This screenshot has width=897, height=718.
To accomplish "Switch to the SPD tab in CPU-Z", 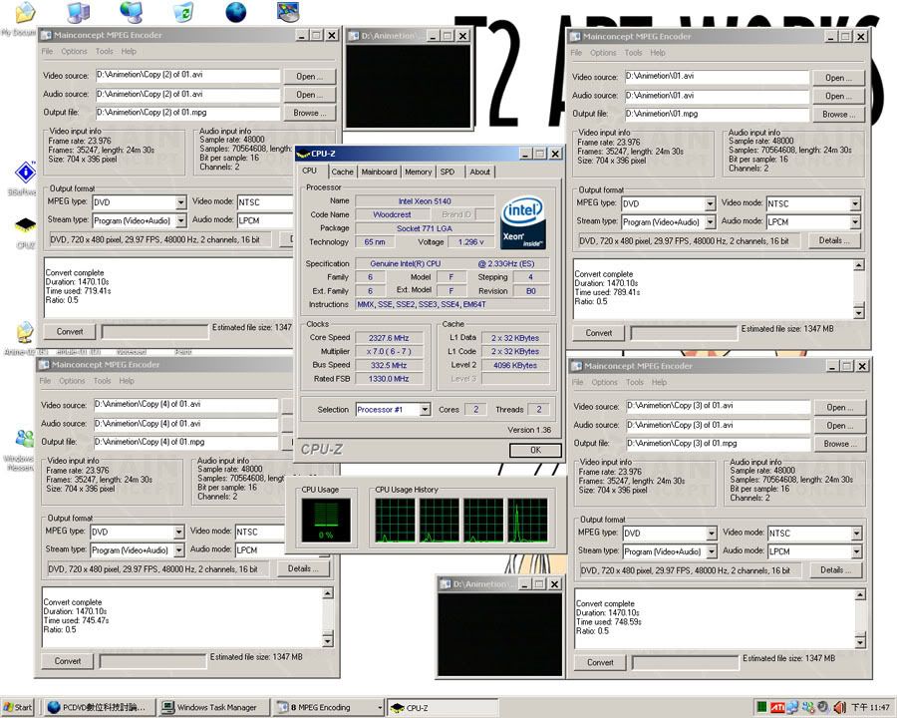I will (448, 172).
